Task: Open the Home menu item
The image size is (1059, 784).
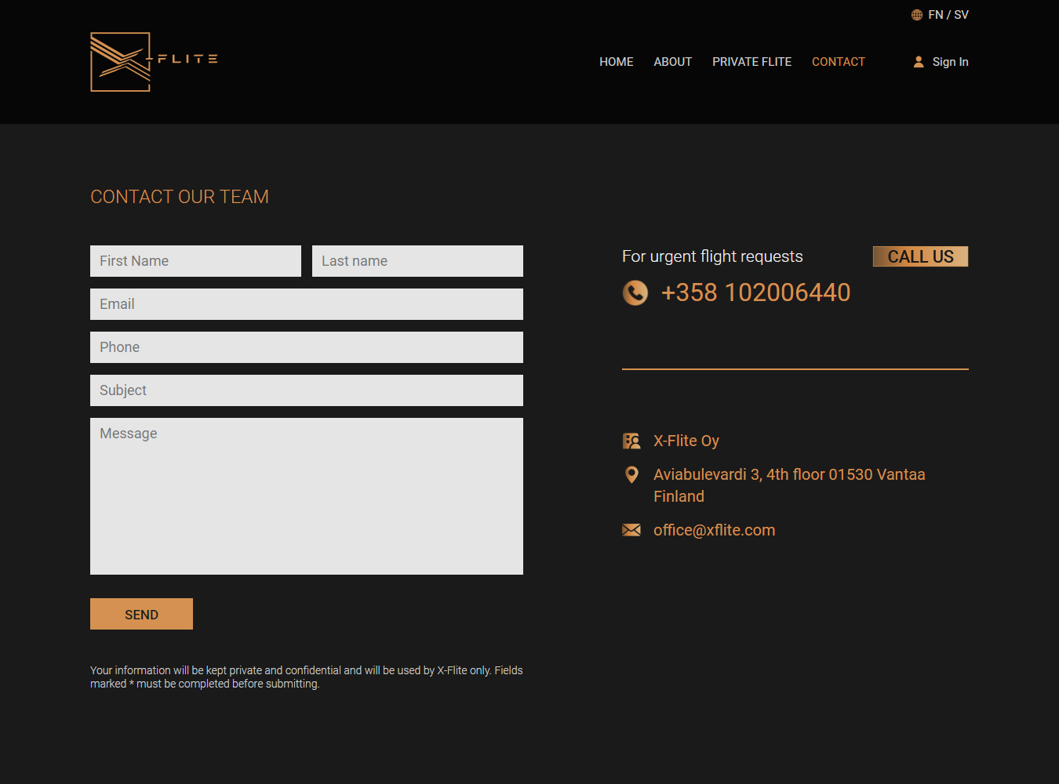Action: tap(616, 62)
